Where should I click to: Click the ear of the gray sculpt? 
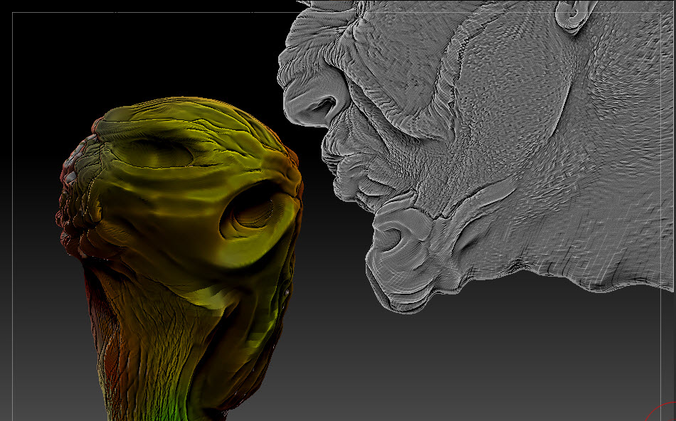[x=574, y=16]
